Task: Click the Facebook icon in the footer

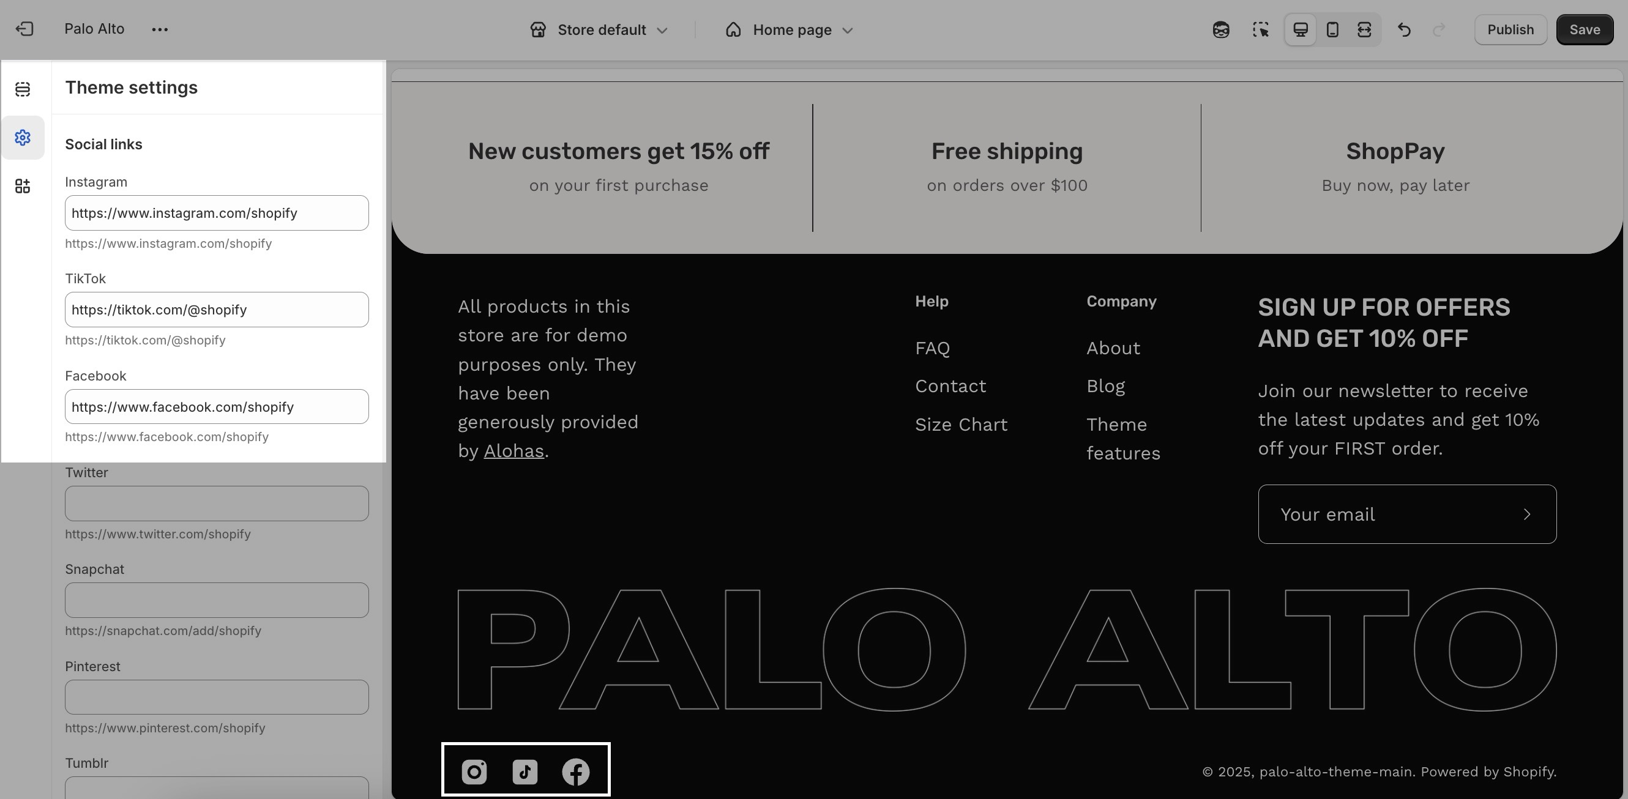Action: pyautogui.click(x=576, y=772)
